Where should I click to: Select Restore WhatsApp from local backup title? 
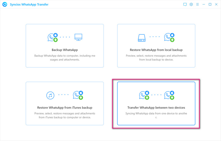(156, 50)
